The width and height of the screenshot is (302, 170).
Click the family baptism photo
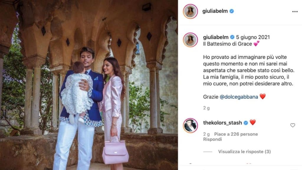[89, 85]
